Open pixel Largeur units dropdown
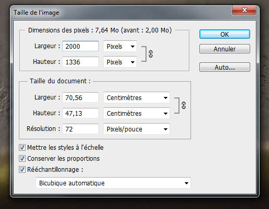 pyautogui.click(x=120, y=46)
